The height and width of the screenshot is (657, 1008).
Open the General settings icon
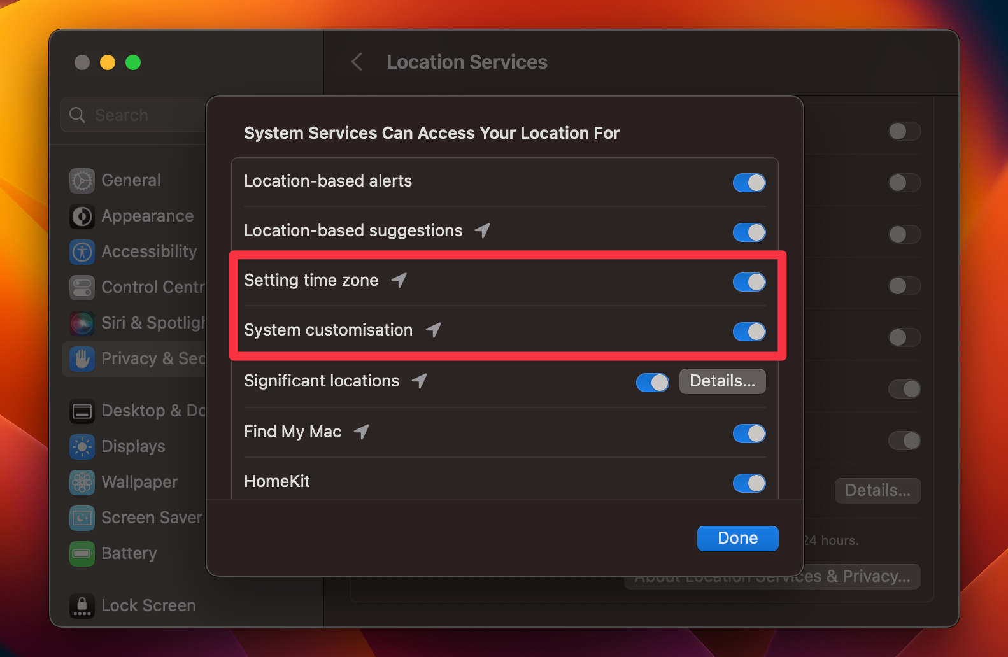click(x=82, y=180)
